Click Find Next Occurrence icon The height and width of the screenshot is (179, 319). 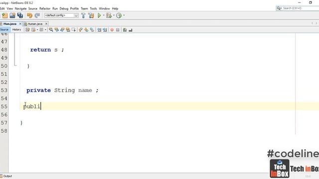[62, 30]
